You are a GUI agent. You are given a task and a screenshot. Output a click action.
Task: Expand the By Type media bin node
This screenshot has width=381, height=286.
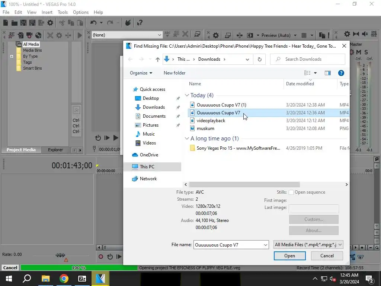12,57
